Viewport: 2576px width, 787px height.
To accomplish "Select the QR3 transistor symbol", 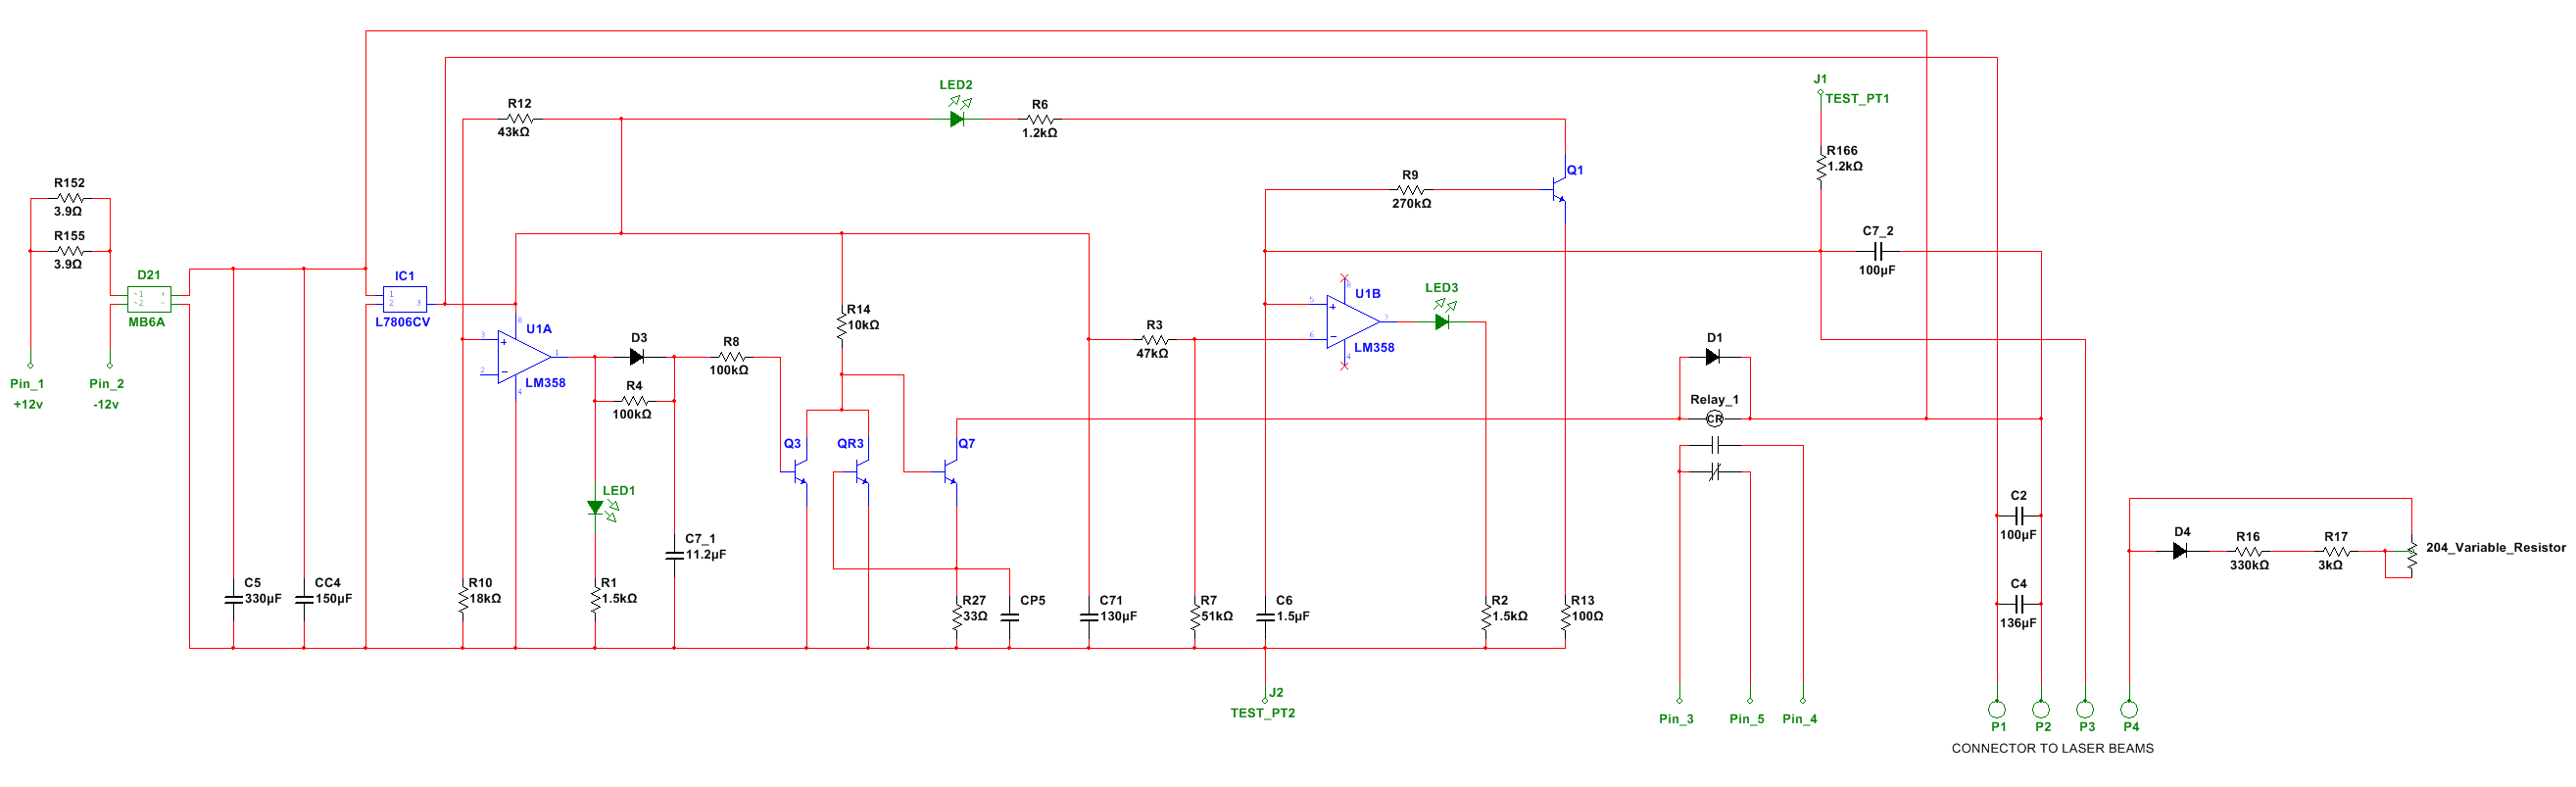I will click(860, 472).
